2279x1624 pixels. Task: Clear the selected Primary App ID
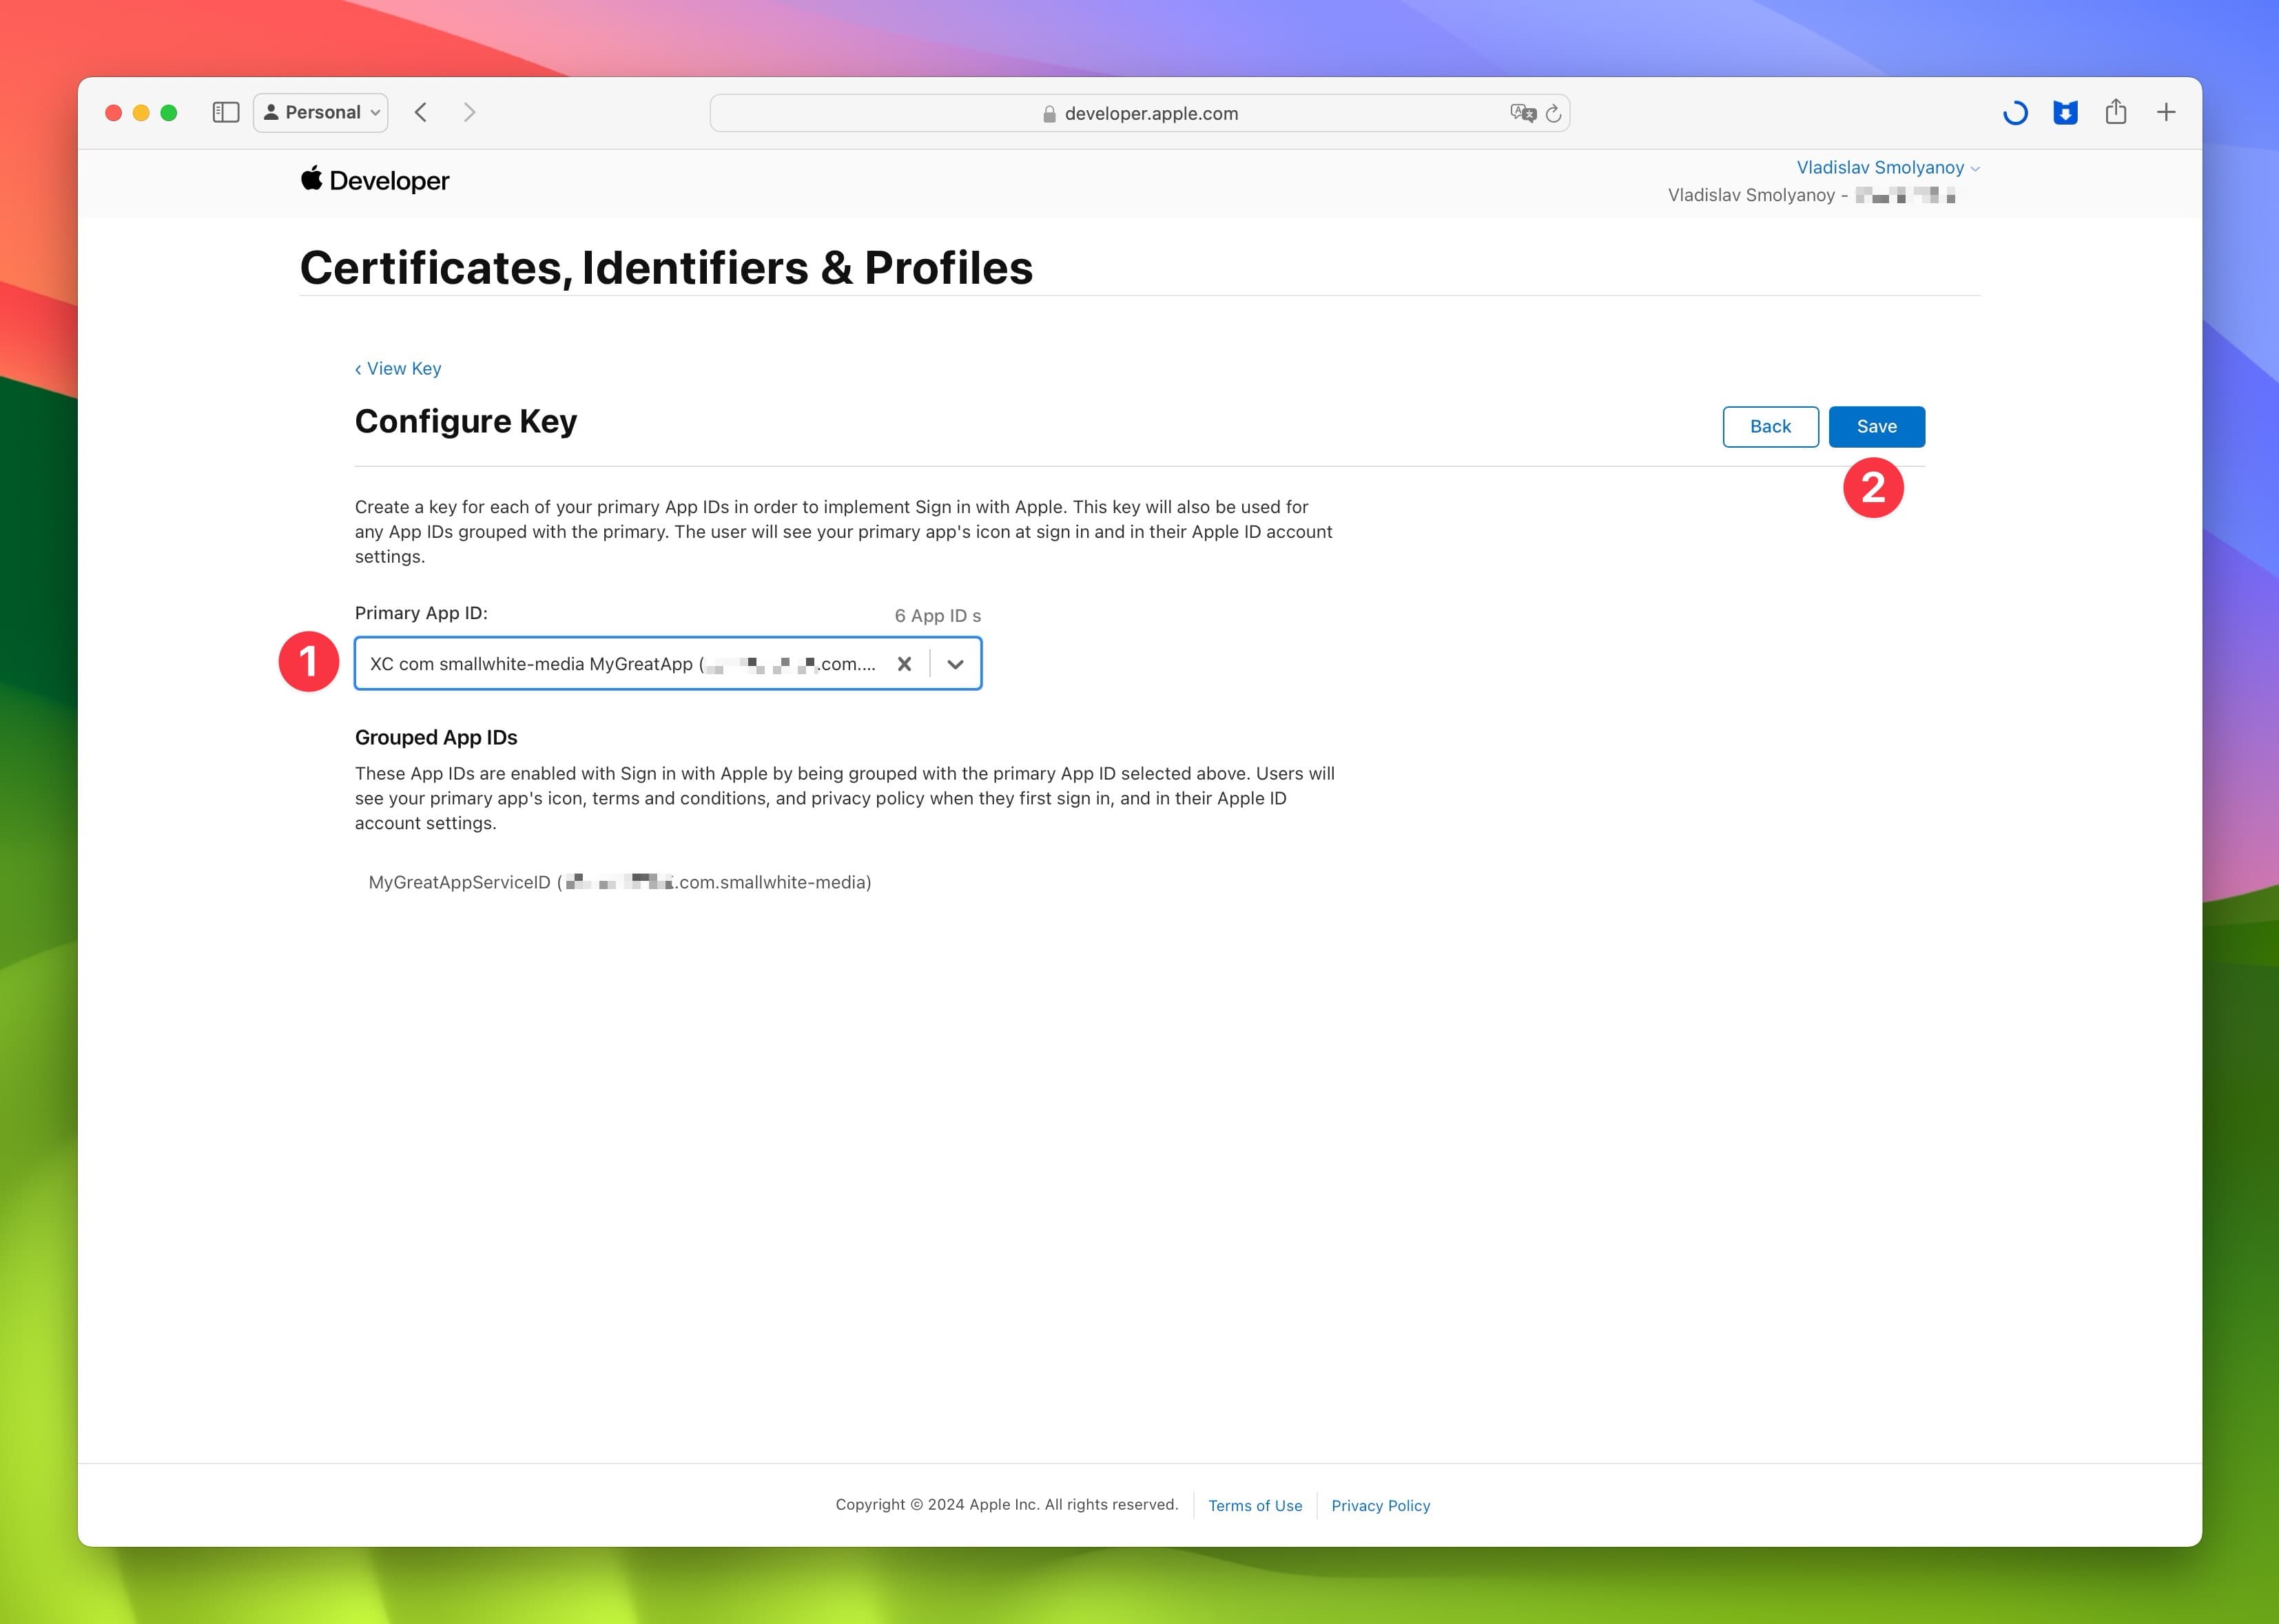coord(905,664)
